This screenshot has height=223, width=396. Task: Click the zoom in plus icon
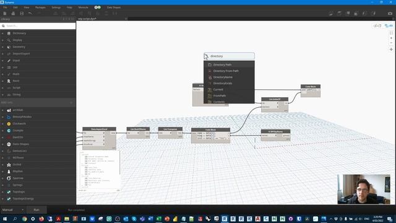pyautogui.click(x=391, y=38)
